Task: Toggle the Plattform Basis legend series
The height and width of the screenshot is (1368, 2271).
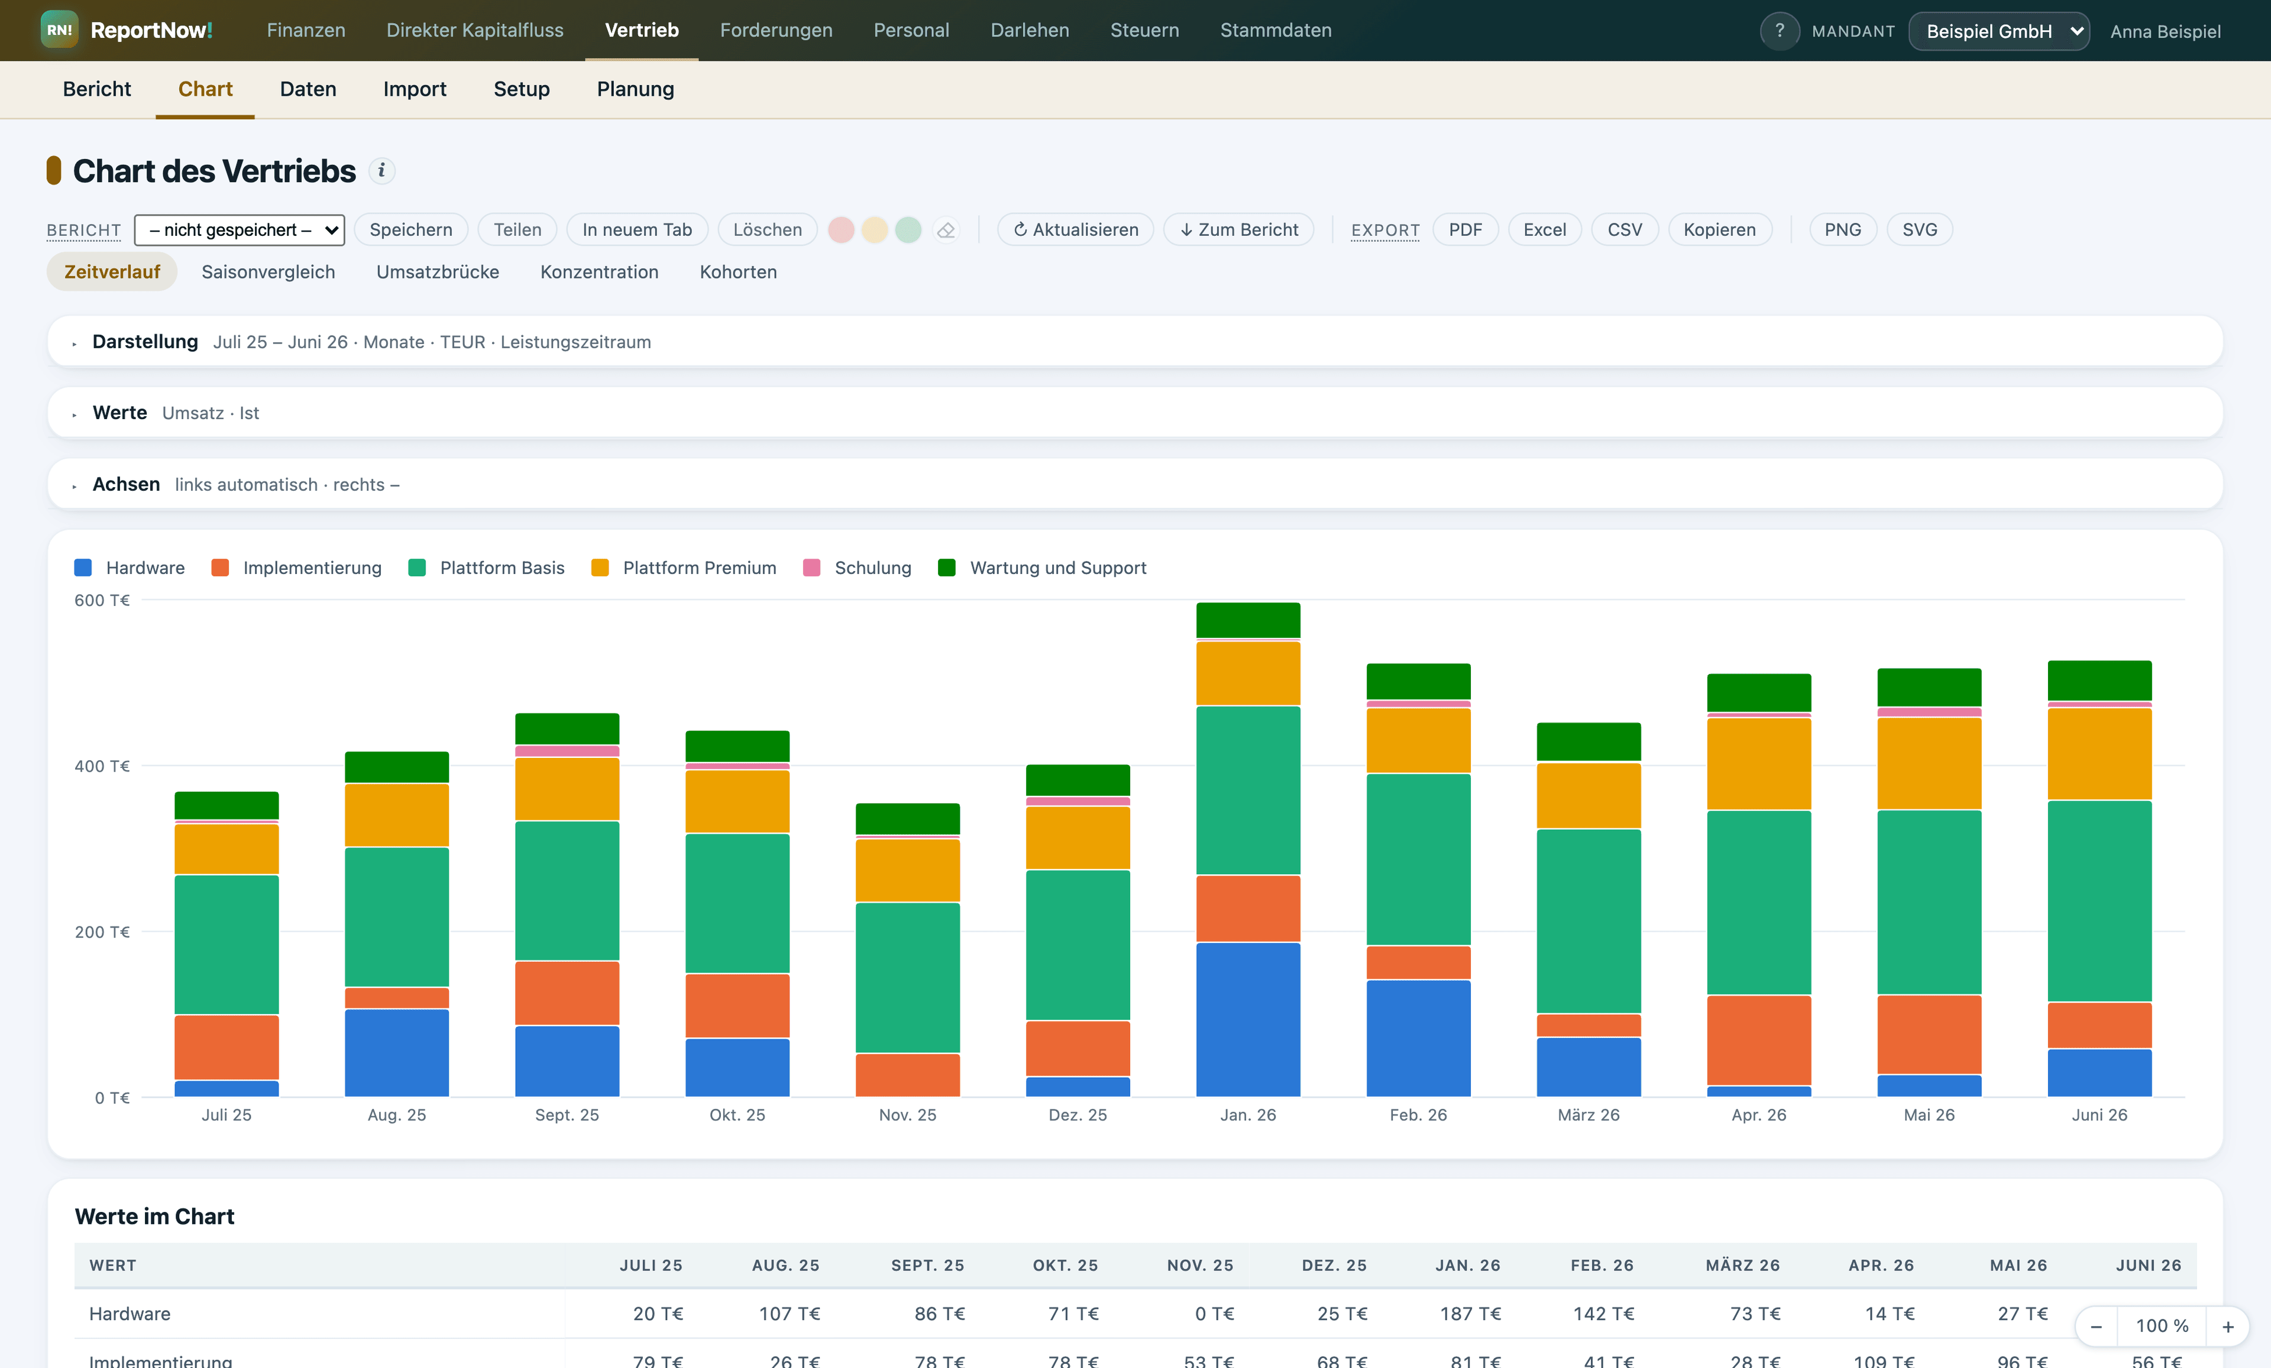Action: point(486,568)
